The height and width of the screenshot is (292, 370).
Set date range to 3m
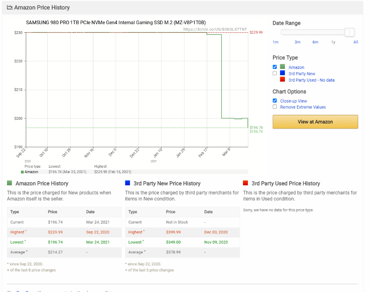[298, 42]
